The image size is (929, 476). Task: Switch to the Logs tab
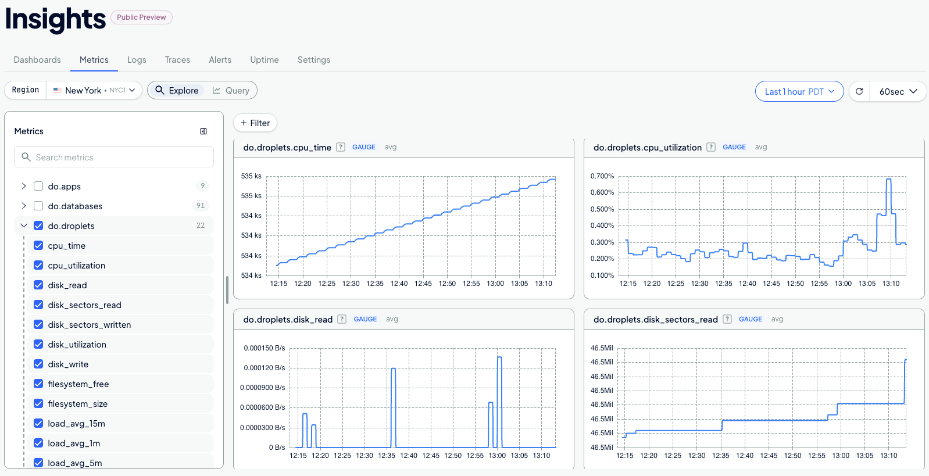tap(137, 60)
